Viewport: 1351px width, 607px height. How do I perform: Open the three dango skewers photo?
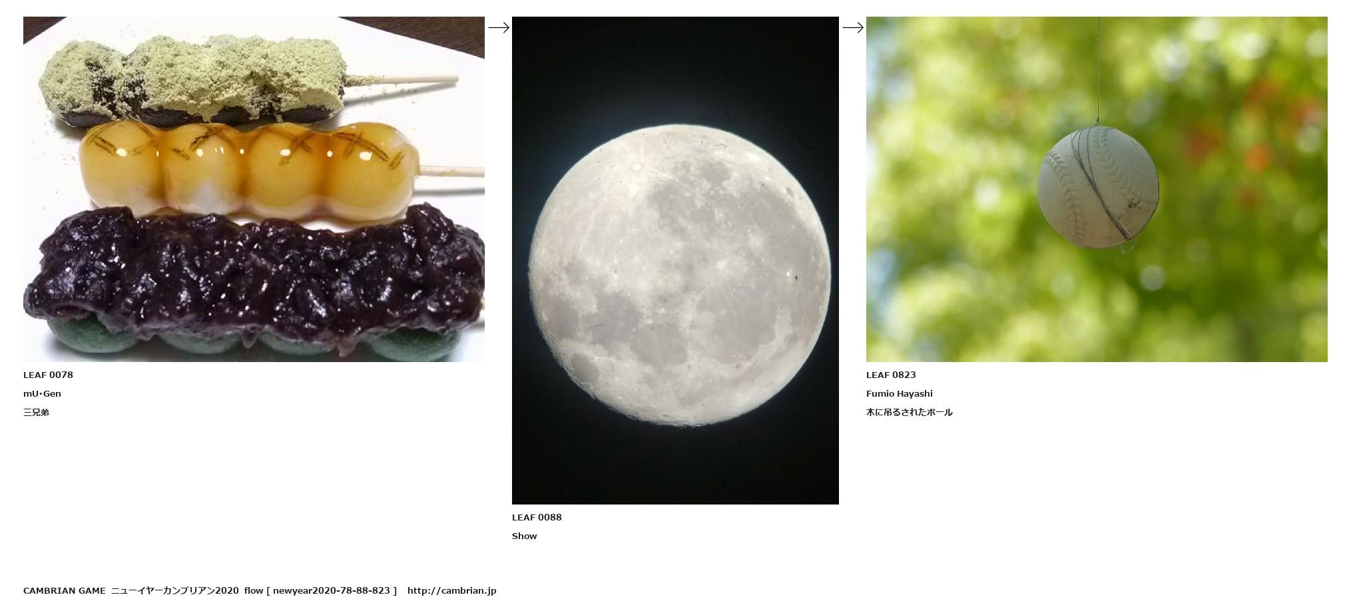[254, 189]
